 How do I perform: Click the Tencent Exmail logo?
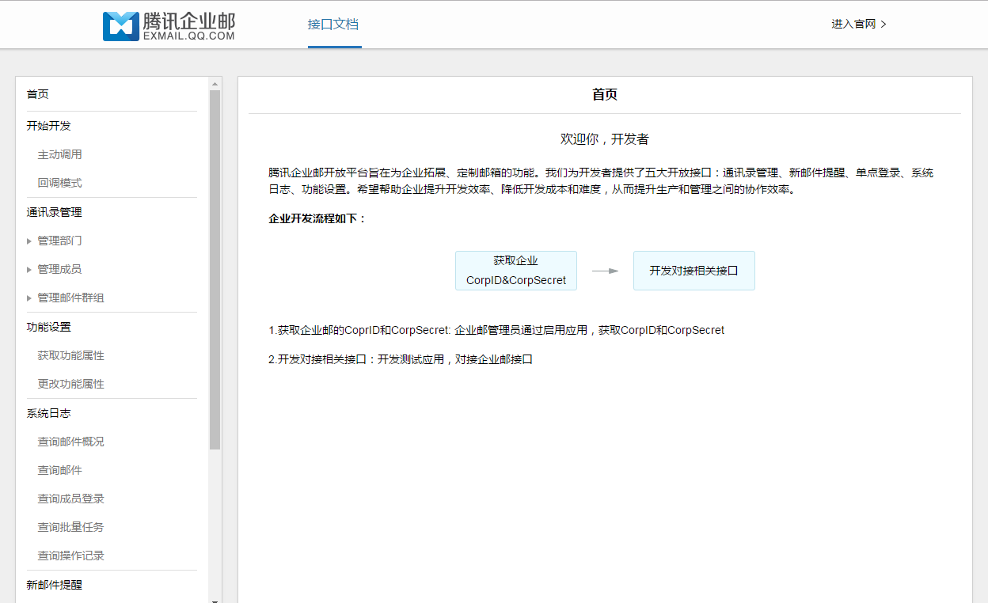point(169,25)
